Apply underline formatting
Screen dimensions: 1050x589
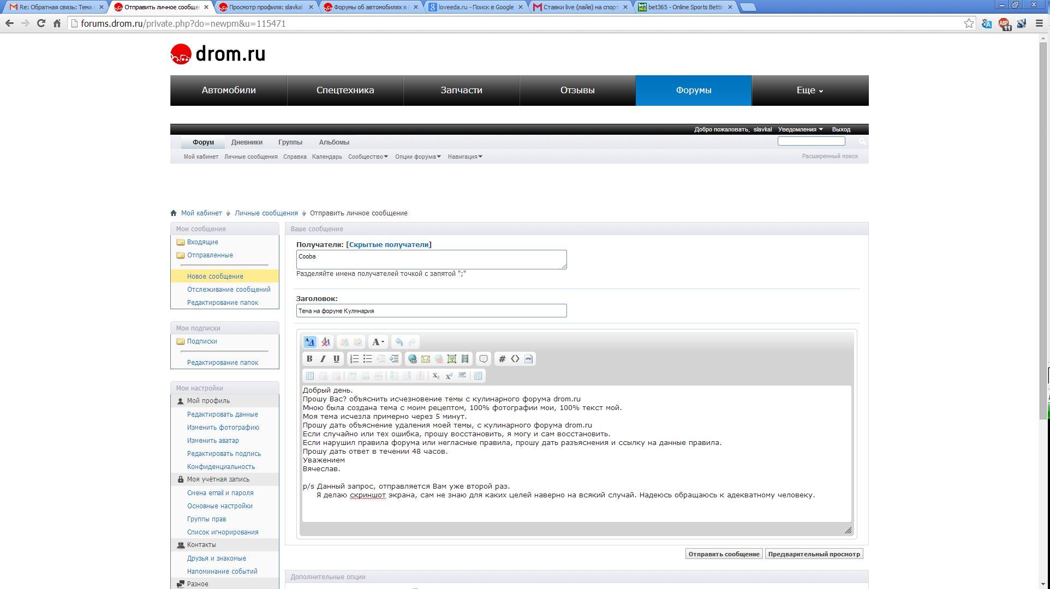point(336,359)
